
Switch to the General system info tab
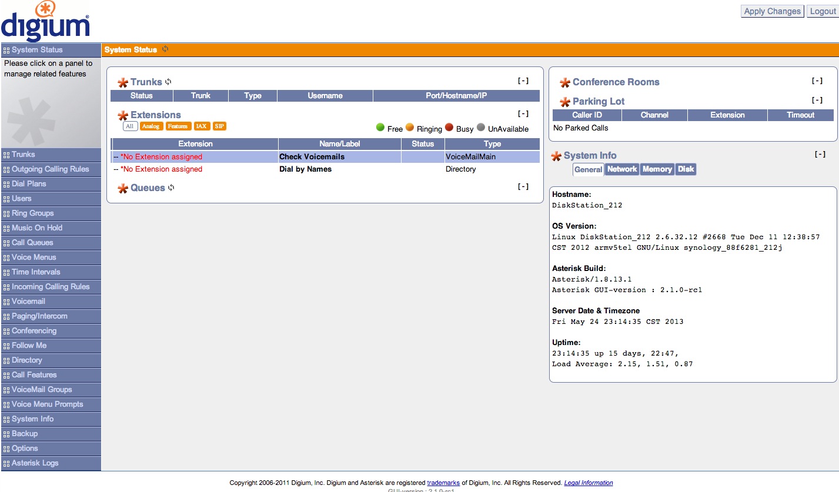click(589, 169)
